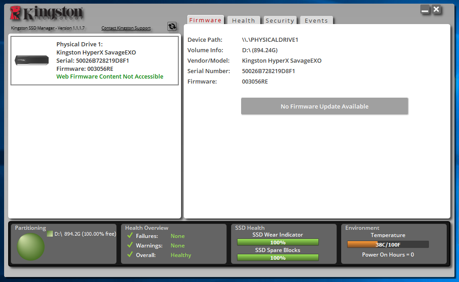The width and height of the screenshot is (459, 282).
Task: Click the Warnings green checkmark icon
Action: pos(130,245)
